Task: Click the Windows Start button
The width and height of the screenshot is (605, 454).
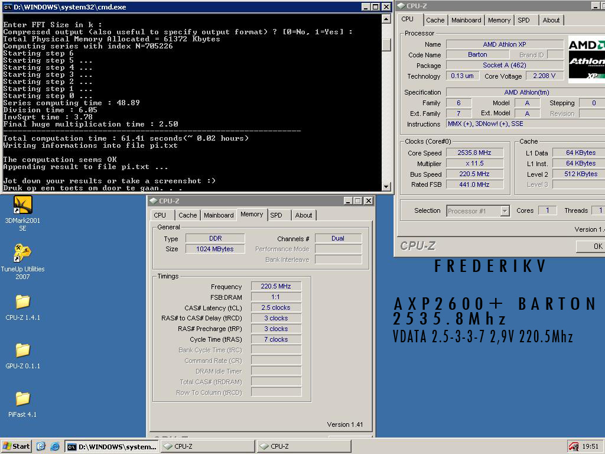Action: 16,446
